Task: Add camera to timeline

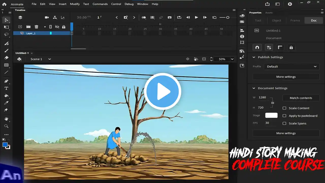Action: 47,17
